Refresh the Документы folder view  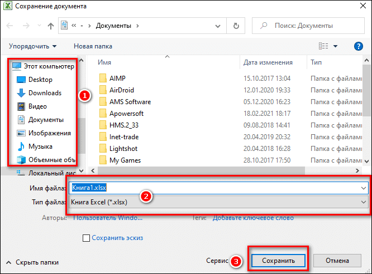click(236, 26)
